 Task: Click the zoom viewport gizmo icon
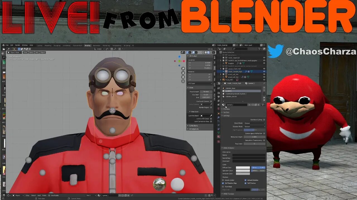point(183,69)
